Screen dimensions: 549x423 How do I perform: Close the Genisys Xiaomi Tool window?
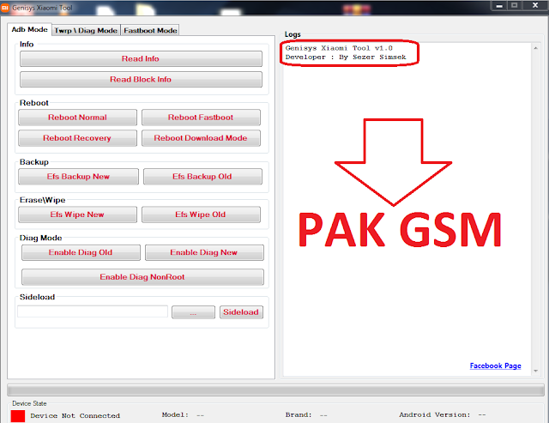coord(535,5)
